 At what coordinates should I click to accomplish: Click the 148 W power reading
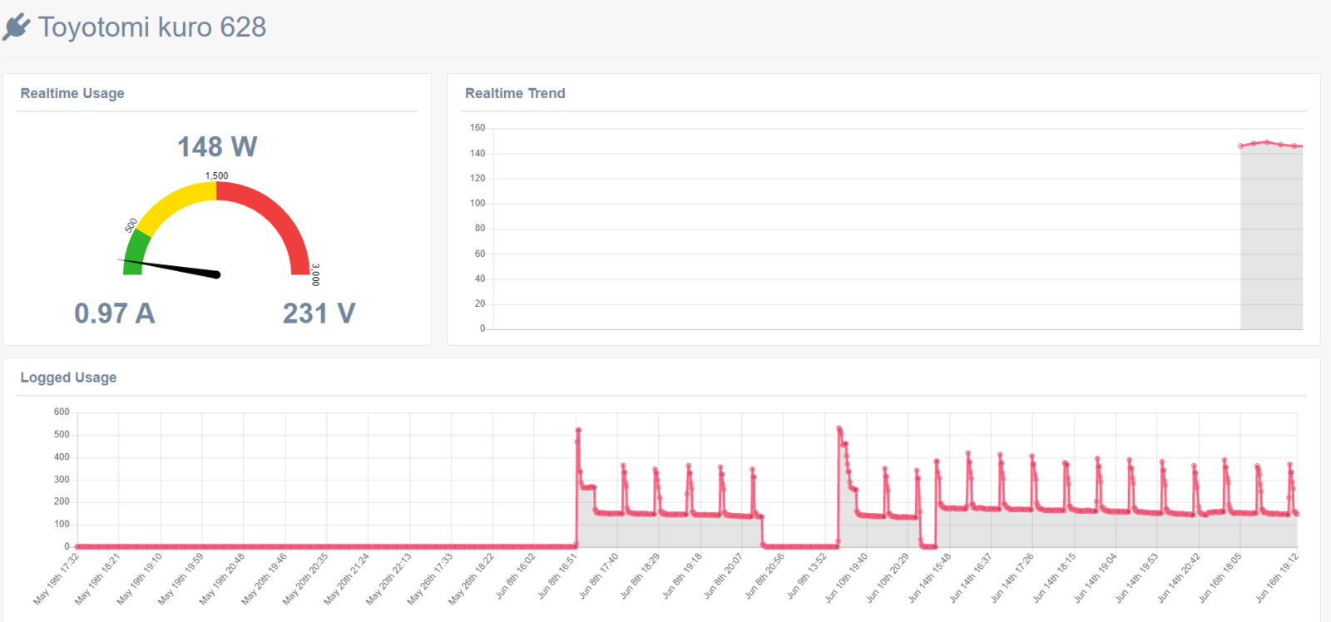pyautogui.click(x=217, y=147)
